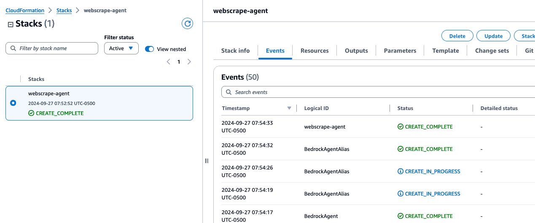Click the webscrape-agent logical ID in events
This screenshot has width=535, height=223.
point(325,127)
